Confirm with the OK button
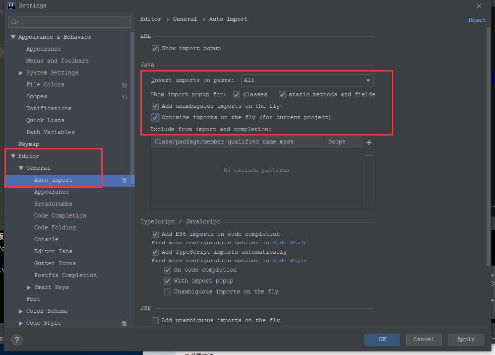 coord(382,340)
